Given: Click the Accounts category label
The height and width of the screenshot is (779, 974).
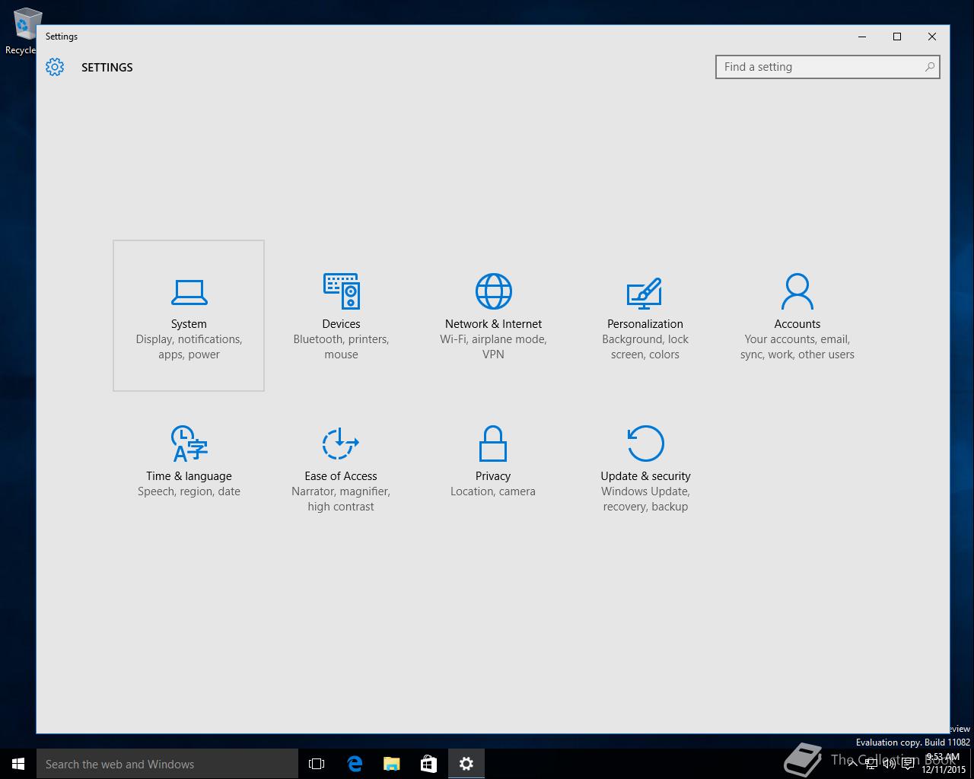Looking at the screenshot, I should tap(797, 324).
